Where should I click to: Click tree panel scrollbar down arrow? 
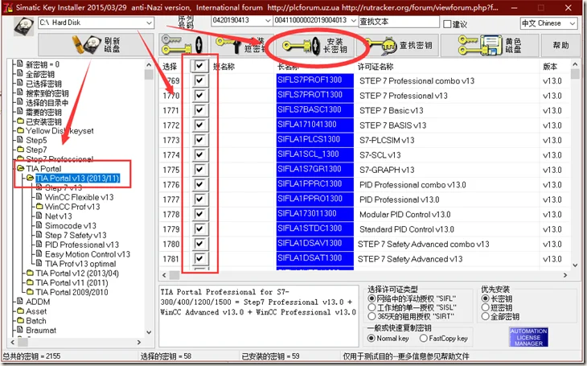(149, 332)
